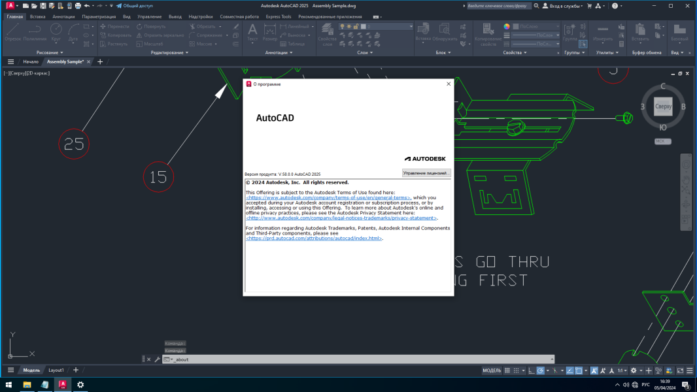Open the 1:1 annotation scale dropdown
This screenshot has width=697, height=392.
[x=622, y=370]
